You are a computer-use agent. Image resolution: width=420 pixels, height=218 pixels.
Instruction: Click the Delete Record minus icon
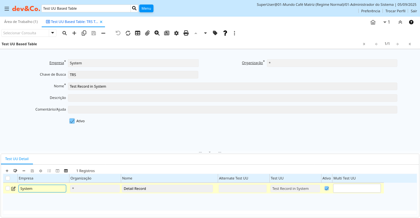(x=103, y=33)
